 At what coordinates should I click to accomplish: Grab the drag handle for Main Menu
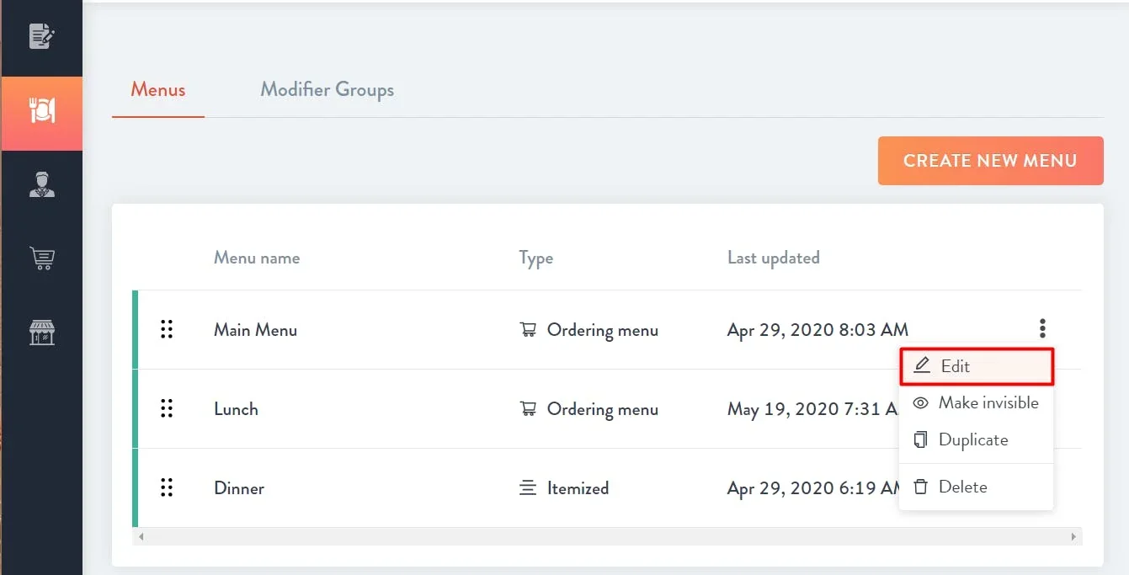[167, 329]
